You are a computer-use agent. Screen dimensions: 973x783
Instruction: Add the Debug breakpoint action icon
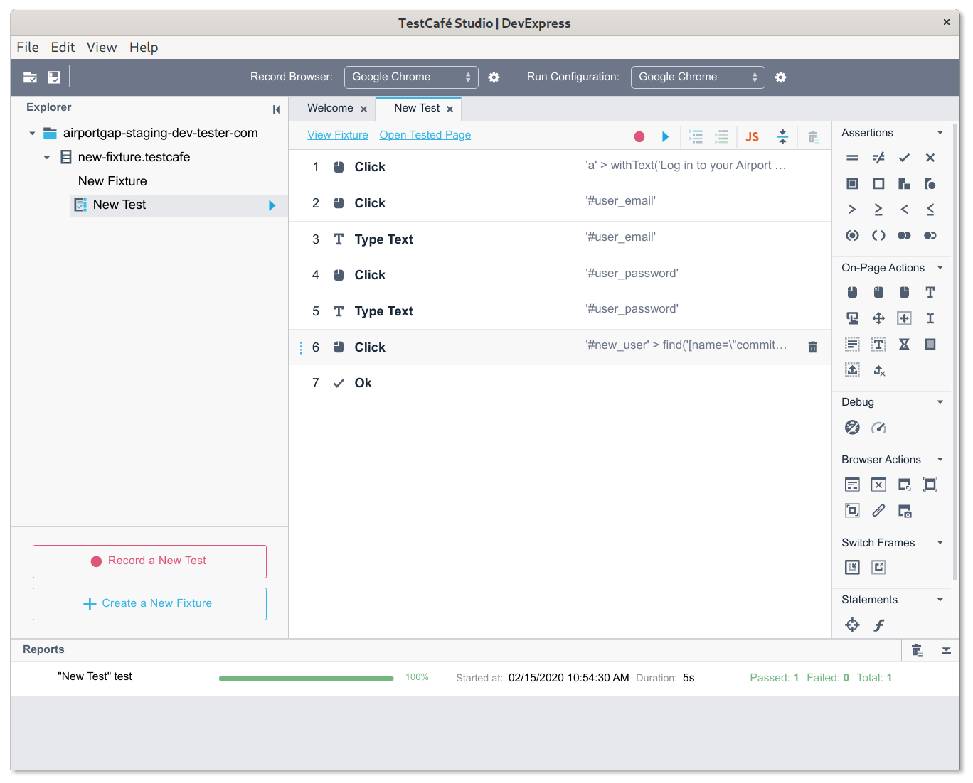852,427
